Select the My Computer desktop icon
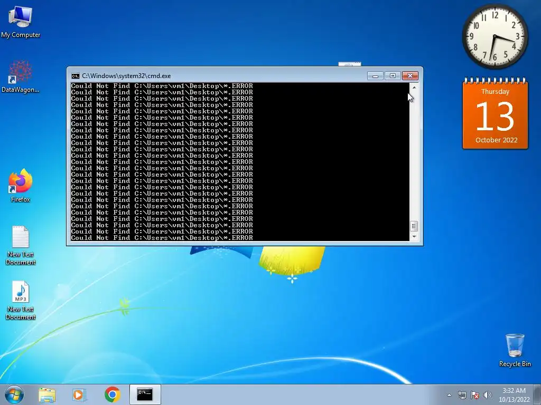Image resolution: width=541 pixels, height=405 pixels. point(21,22)
